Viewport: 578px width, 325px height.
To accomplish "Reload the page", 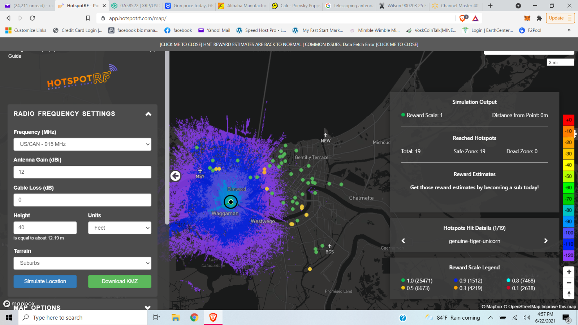I will click(x=32, y=18).
